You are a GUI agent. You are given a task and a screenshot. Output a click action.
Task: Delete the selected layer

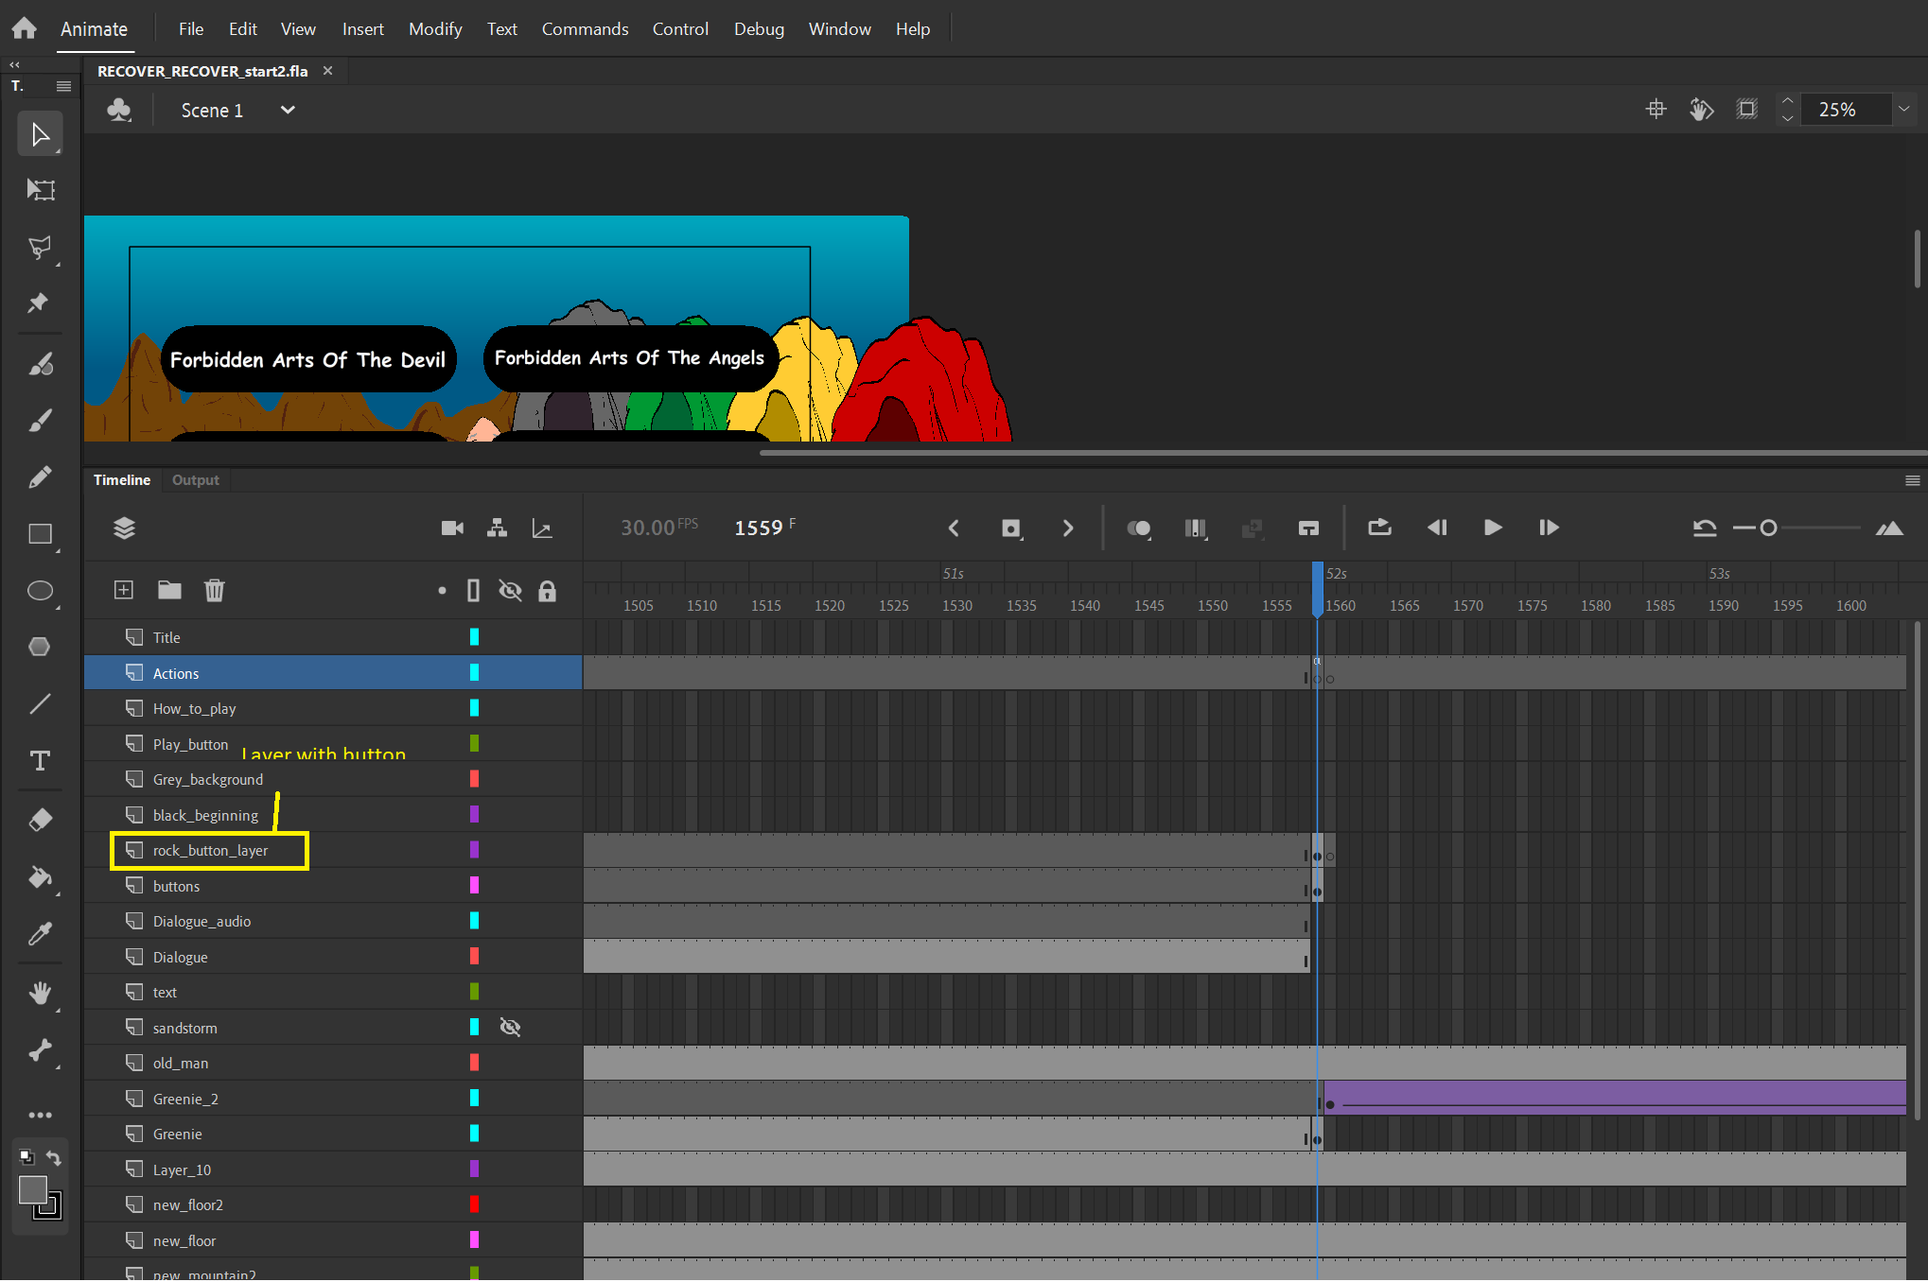tap(214, 590)
